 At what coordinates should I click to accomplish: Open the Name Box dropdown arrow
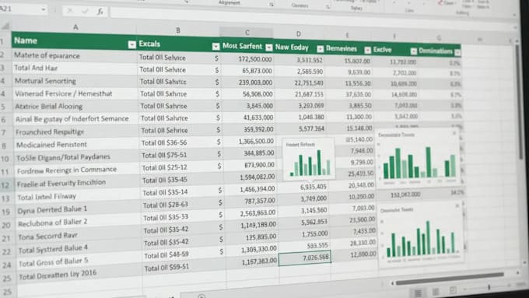click(x=44, y=9)
